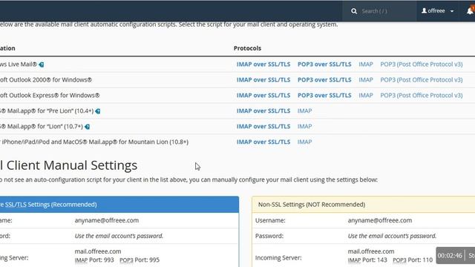Download POP3 over SSL/TLS for Outlook 2000

point(324,79)
